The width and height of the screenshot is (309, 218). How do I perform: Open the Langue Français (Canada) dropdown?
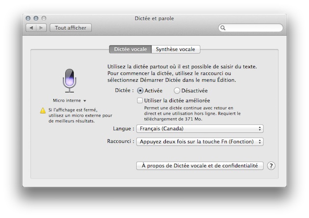click(200, 129)
